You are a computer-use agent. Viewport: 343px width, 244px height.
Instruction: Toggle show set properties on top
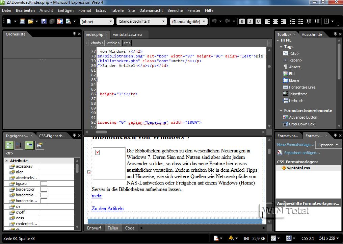29,145
